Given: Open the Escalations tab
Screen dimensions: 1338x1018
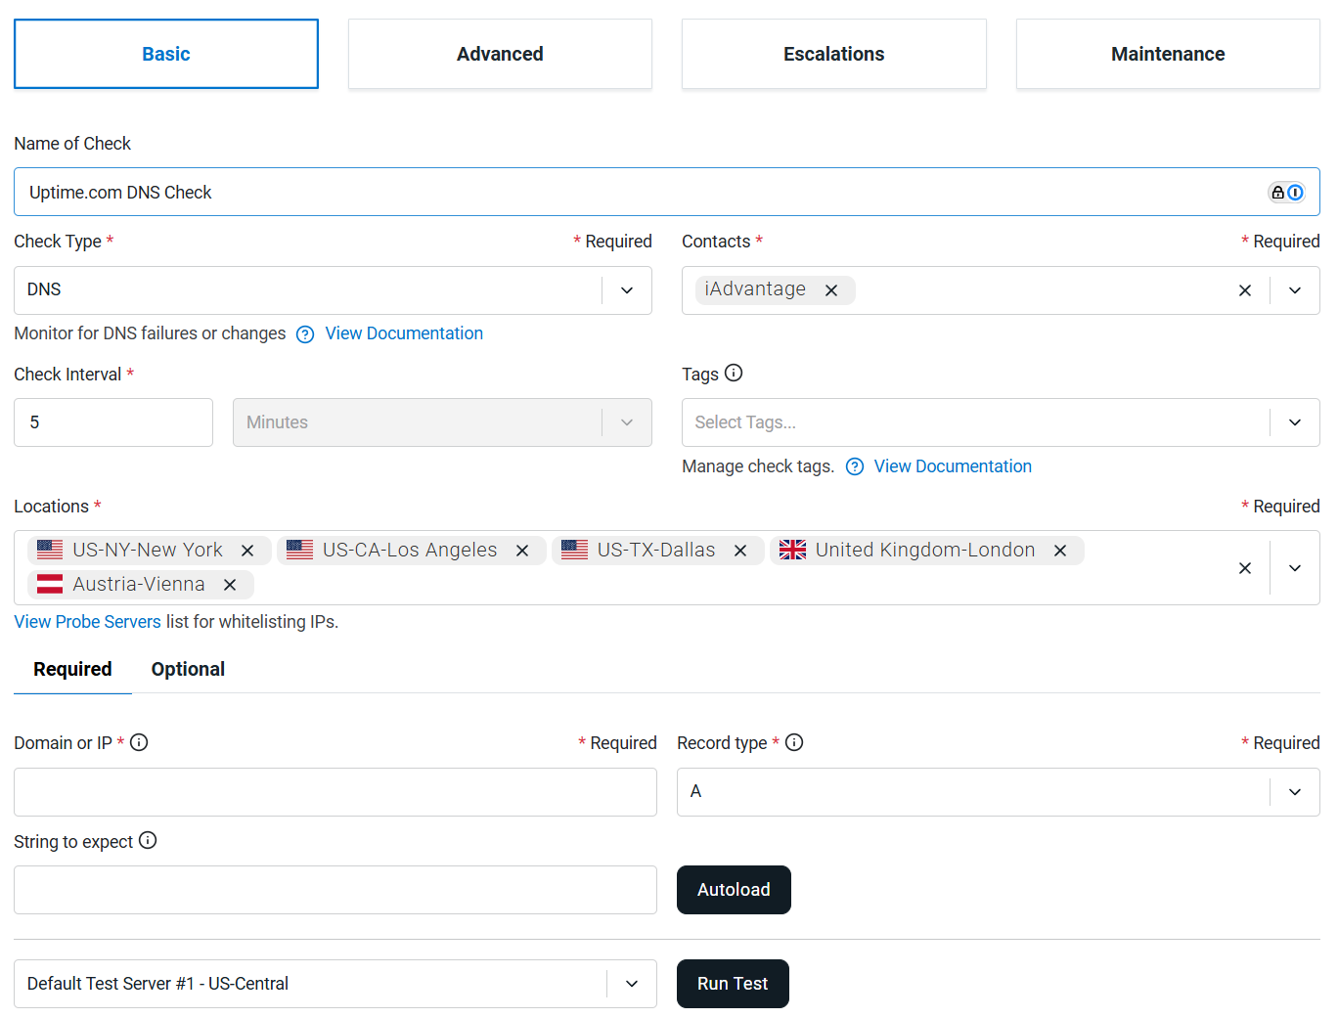Looking at the screenshot, I should [833, 54].
